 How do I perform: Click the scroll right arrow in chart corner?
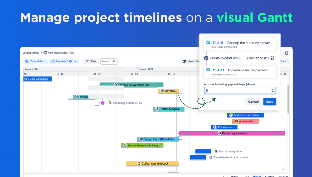[x=283, y=169]
